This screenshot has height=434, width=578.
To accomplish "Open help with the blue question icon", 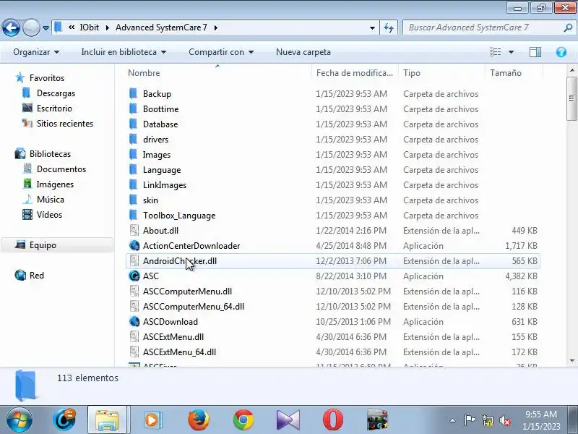I will click(561, 52).
